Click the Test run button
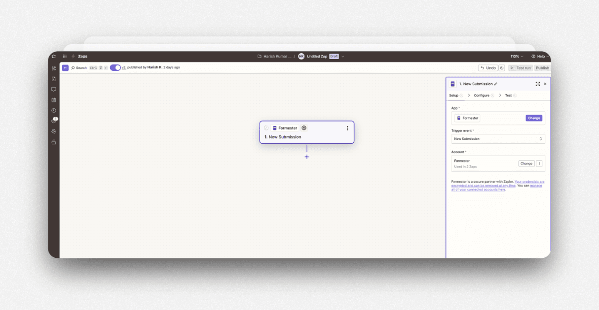599x310 pixels. coord(521,68)
